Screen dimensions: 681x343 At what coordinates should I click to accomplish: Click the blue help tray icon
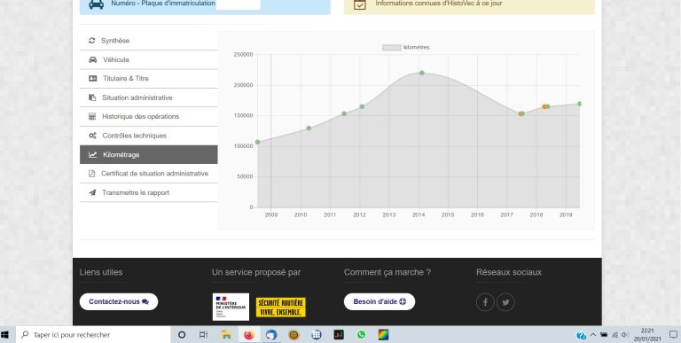pos(581,335)
